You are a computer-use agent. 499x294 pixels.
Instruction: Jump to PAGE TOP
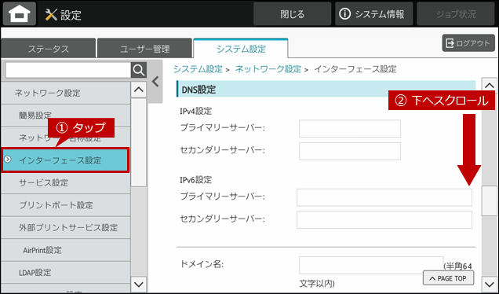pos(448,278)
